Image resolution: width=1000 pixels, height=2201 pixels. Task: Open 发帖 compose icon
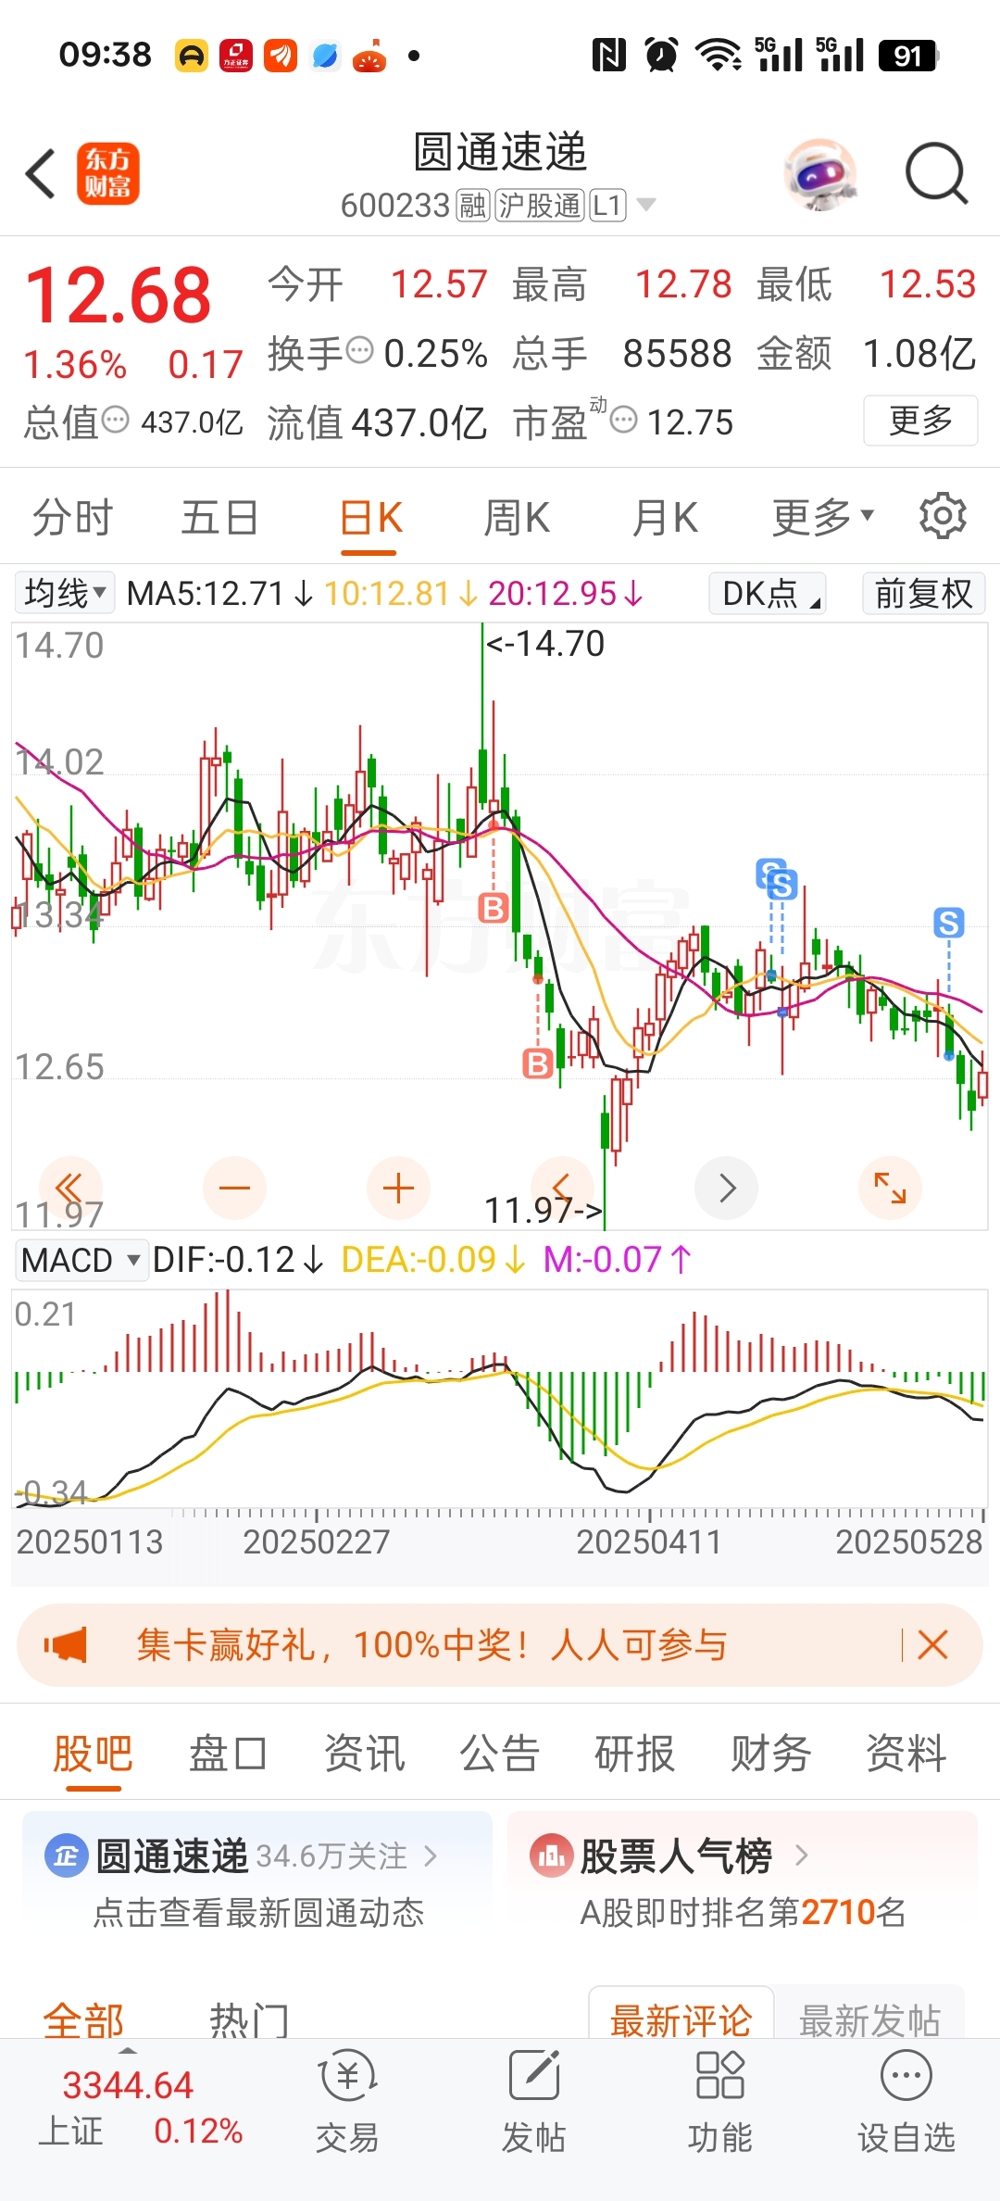pos(534,2075)
